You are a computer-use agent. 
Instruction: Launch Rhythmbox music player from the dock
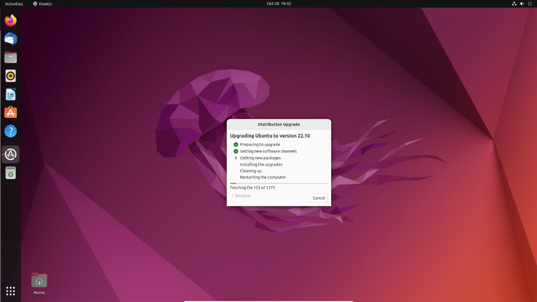coord(11,76)
